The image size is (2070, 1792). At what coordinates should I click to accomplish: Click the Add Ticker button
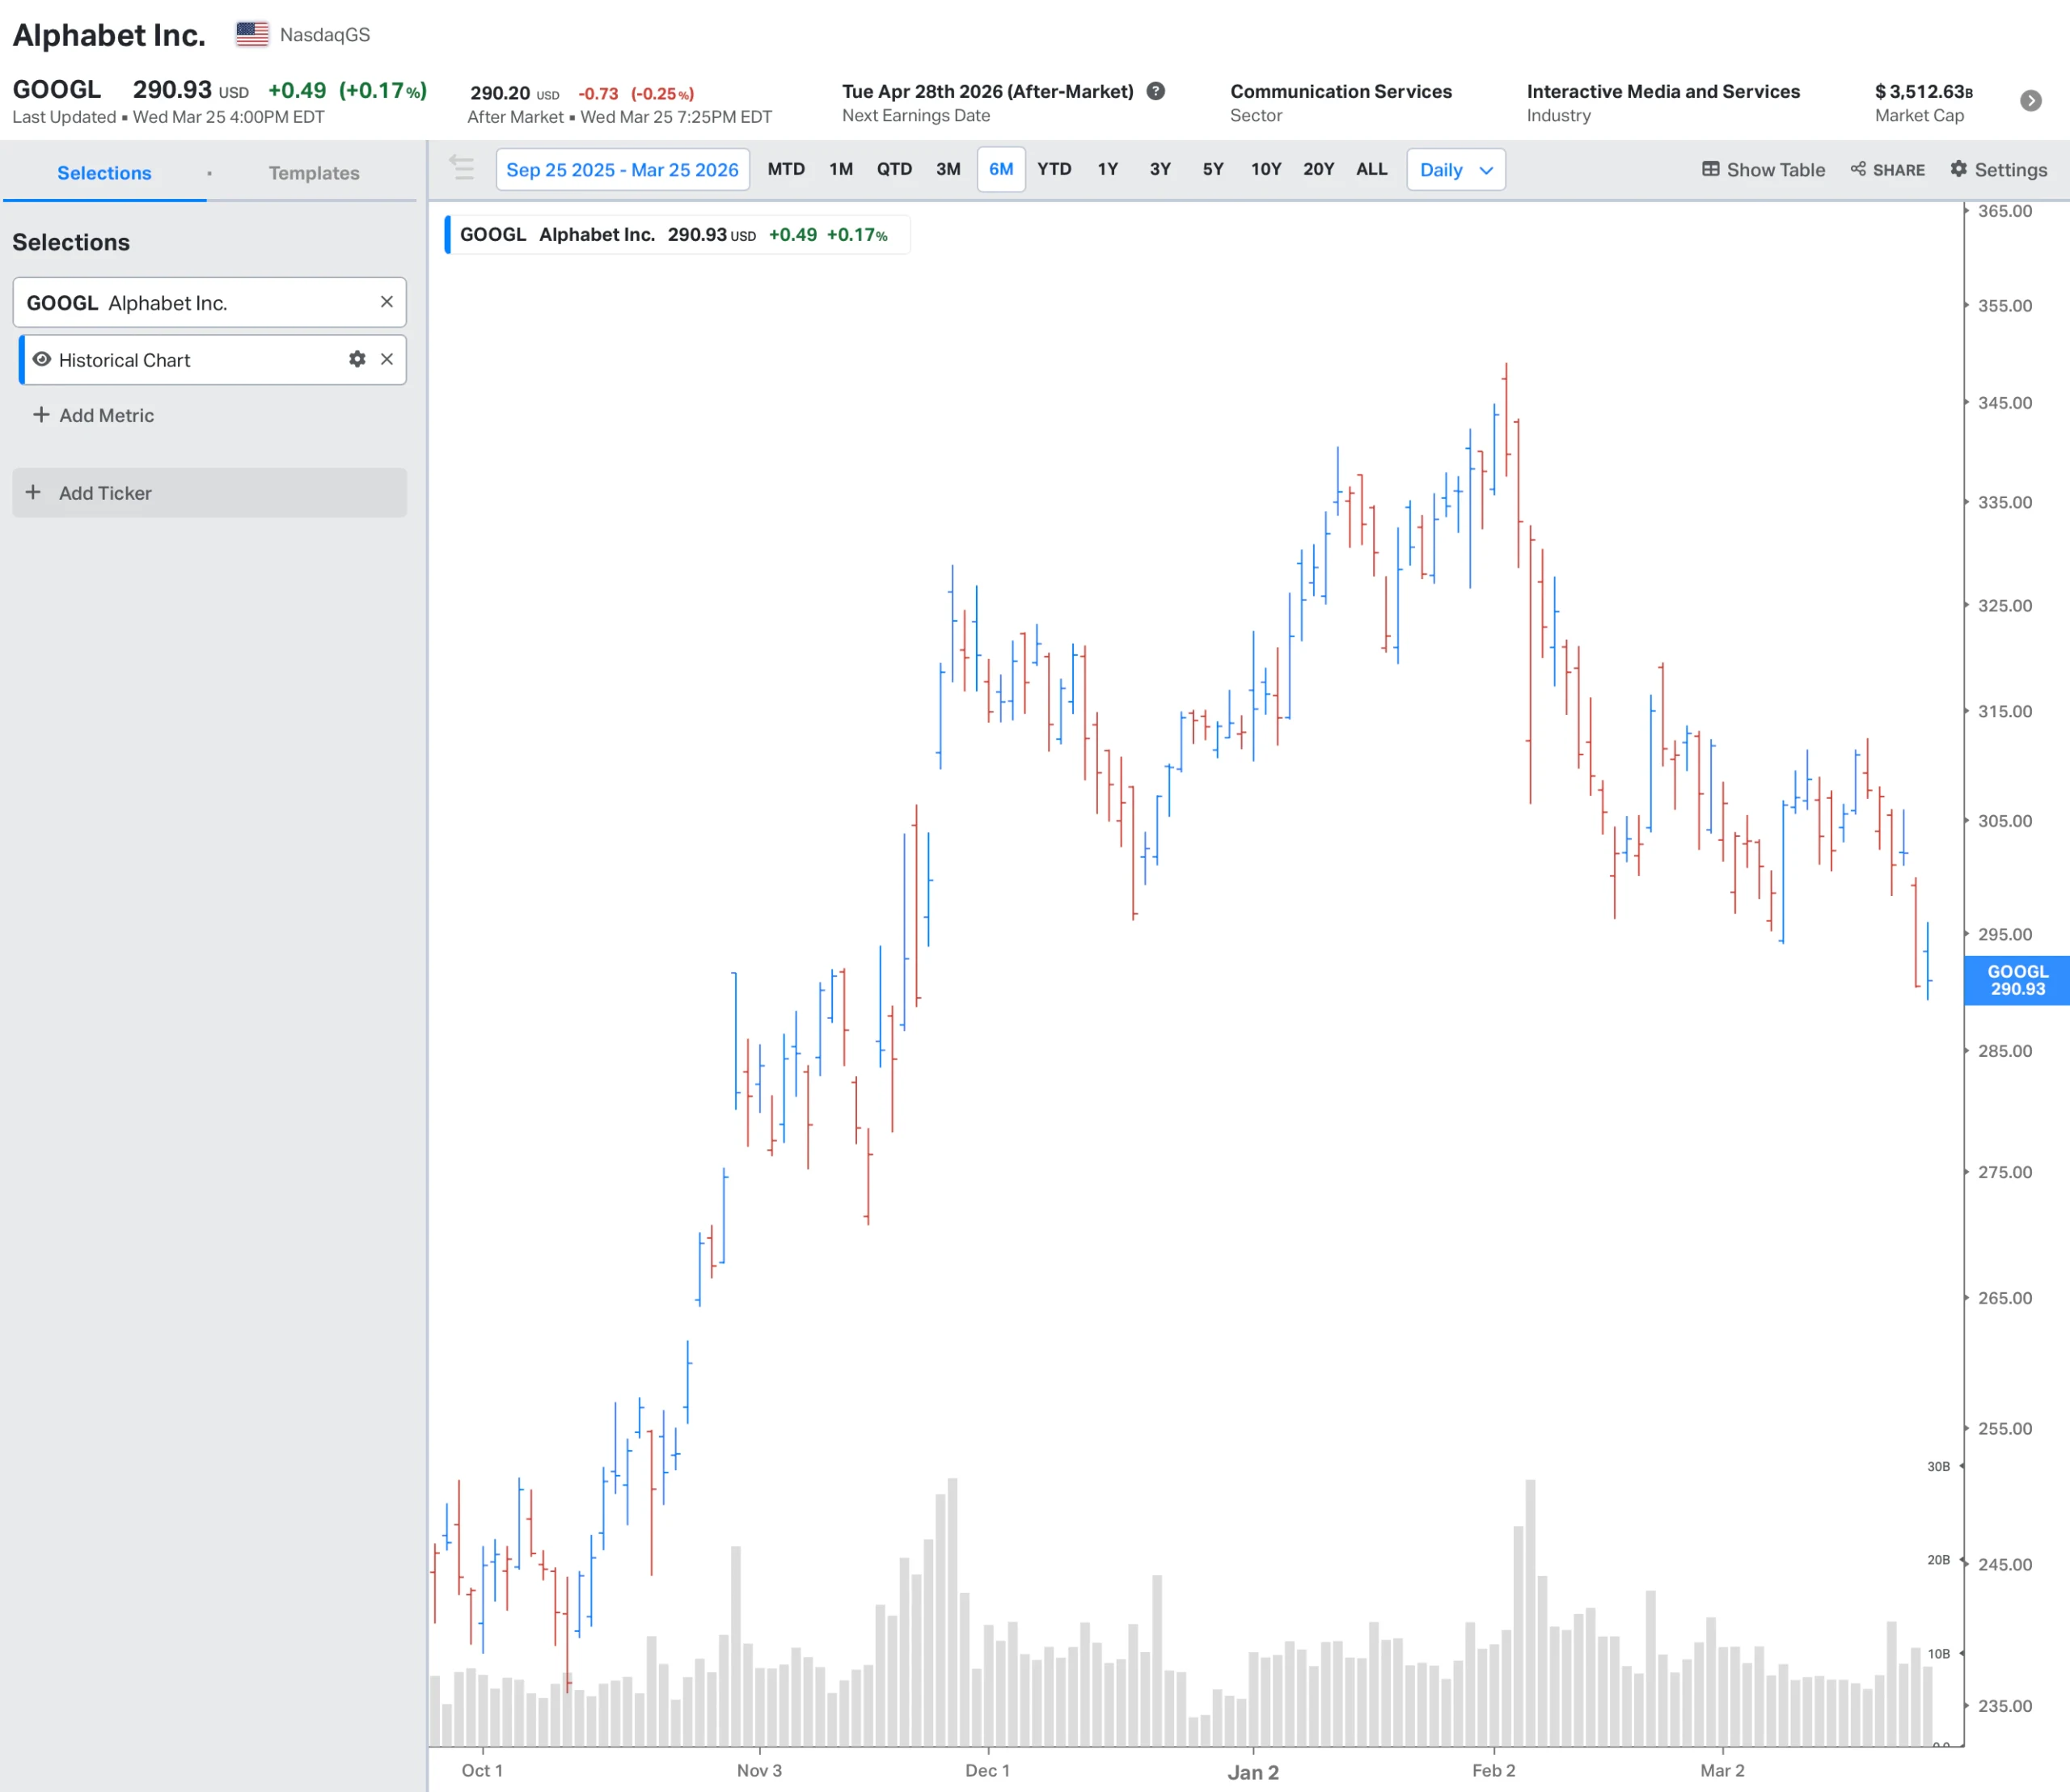(209, 493)
